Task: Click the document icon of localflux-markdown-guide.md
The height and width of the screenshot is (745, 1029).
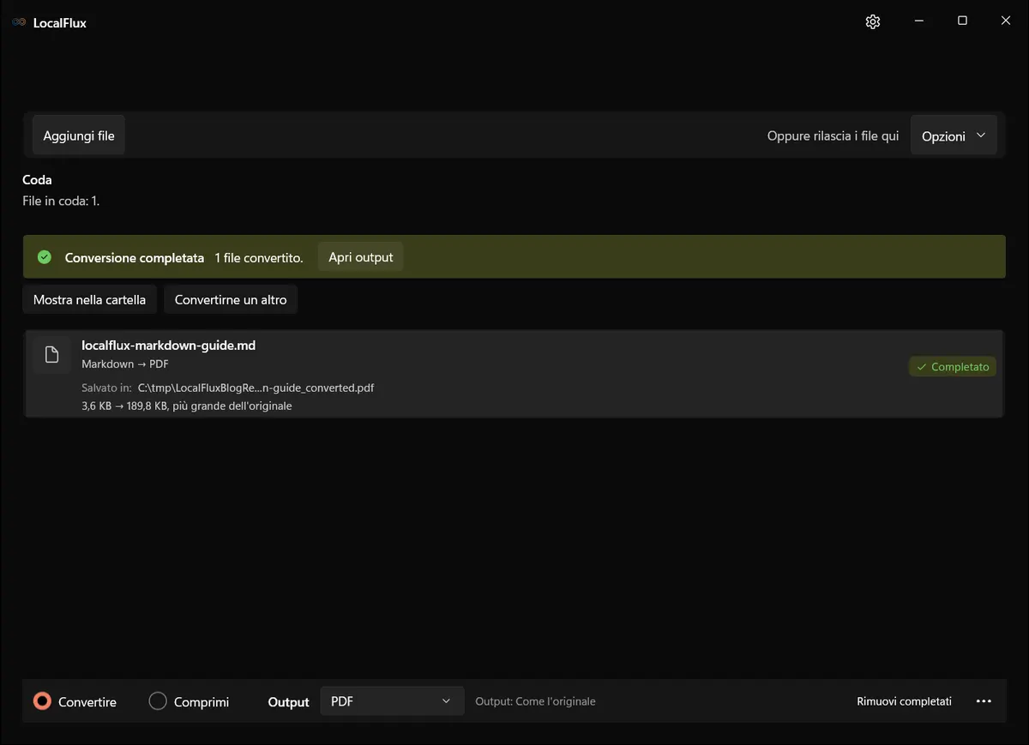Action: 52,355
